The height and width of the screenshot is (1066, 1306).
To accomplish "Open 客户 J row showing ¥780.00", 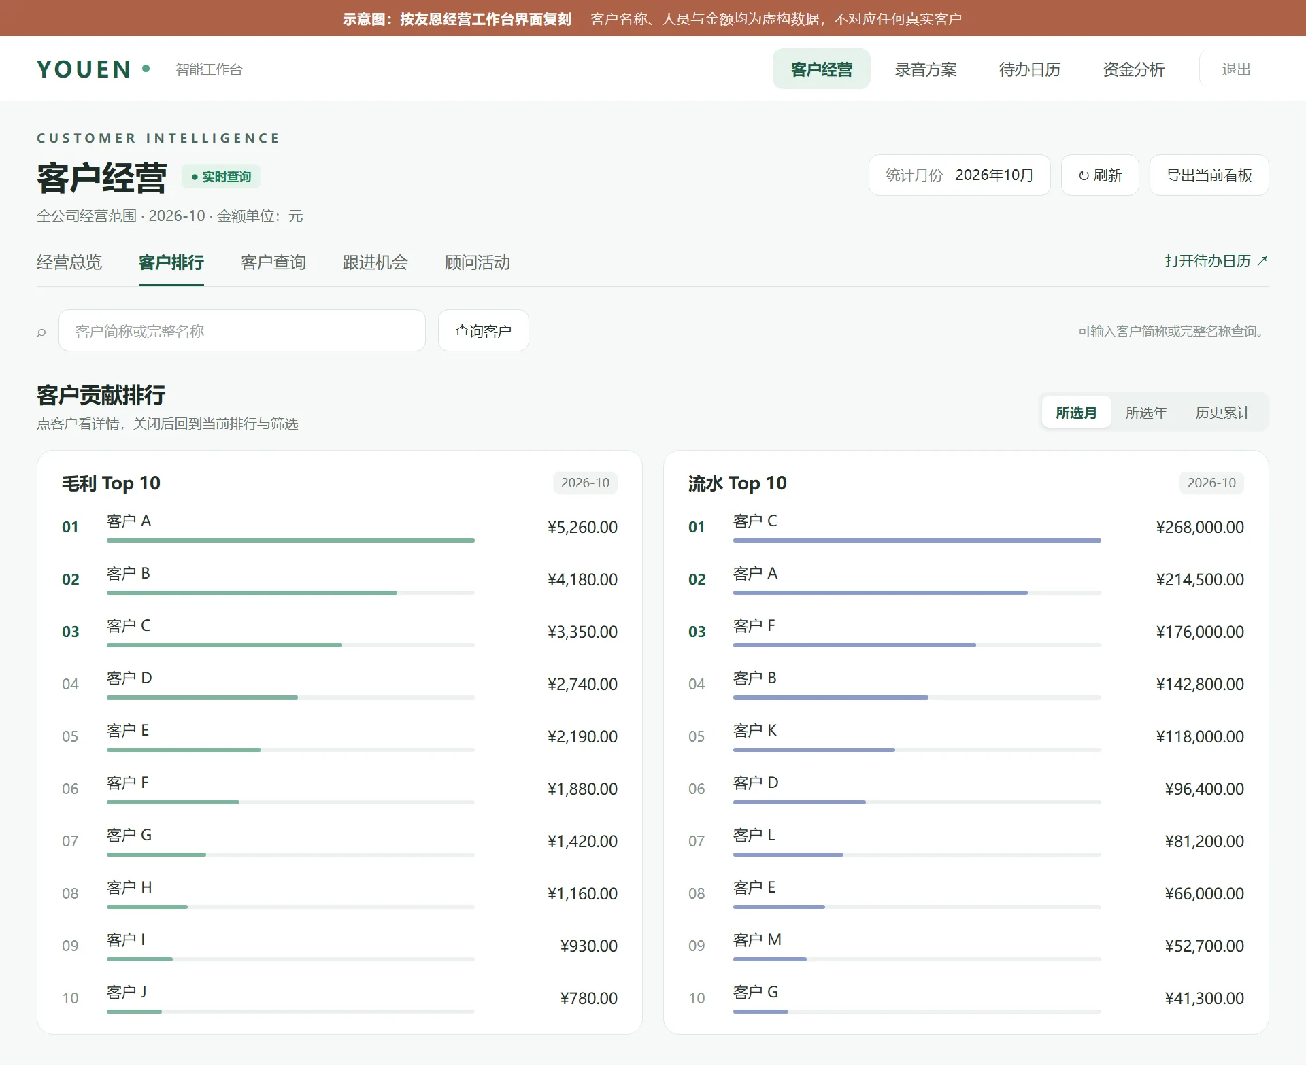I will pyautogui.click(x=339, y=998).
